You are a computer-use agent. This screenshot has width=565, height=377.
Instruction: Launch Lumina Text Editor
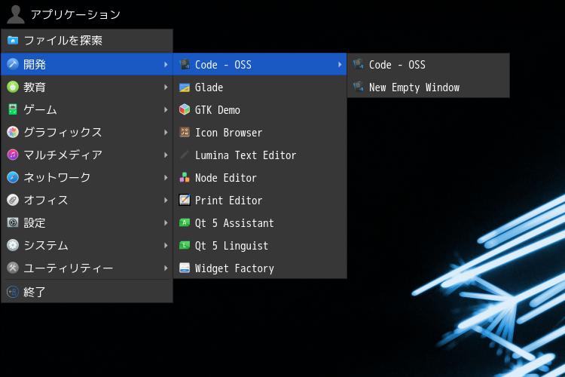tap(260, 155)
